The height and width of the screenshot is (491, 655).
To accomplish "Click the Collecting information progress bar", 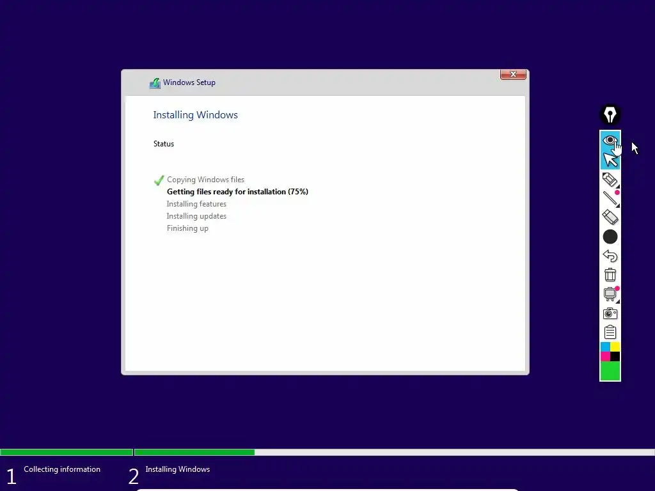I will [67, 452].
